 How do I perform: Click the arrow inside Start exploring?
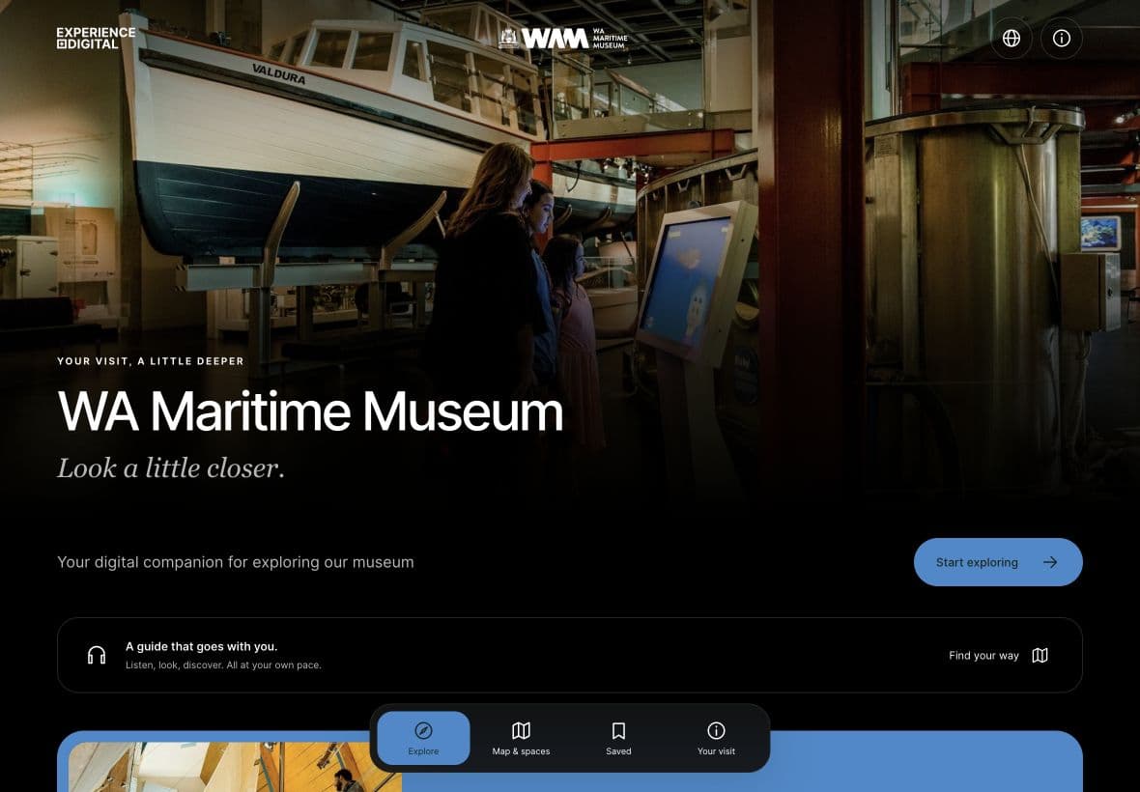click(x=1050, y=562)
